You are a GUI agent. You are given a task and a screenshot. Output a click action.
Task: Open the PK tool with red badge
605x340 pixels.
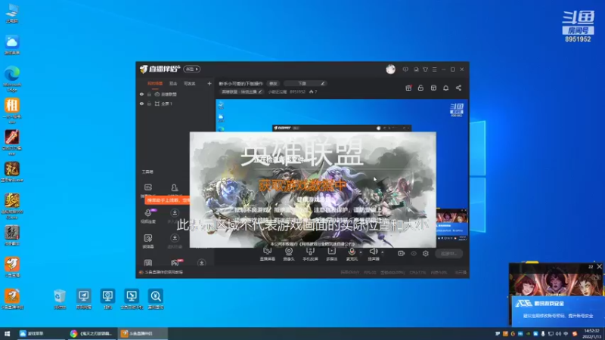[175, 262]
